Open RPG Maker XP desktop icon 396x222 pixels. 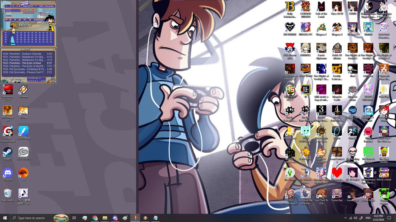tap(8, 113)
